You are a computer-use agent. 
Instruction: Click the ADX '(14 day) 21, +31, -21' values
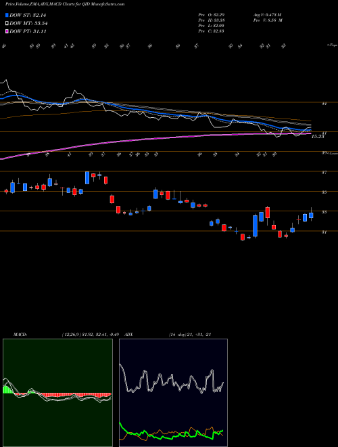190,335
